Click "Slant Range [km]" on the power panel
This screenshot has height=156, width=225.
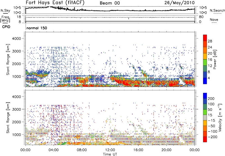coord(8,59)
